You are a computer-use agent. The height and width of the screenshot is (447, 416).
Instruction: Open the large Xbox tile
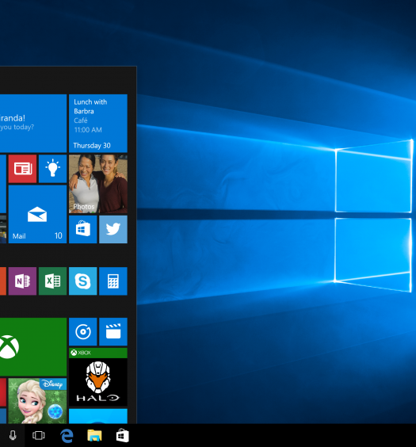33,347
